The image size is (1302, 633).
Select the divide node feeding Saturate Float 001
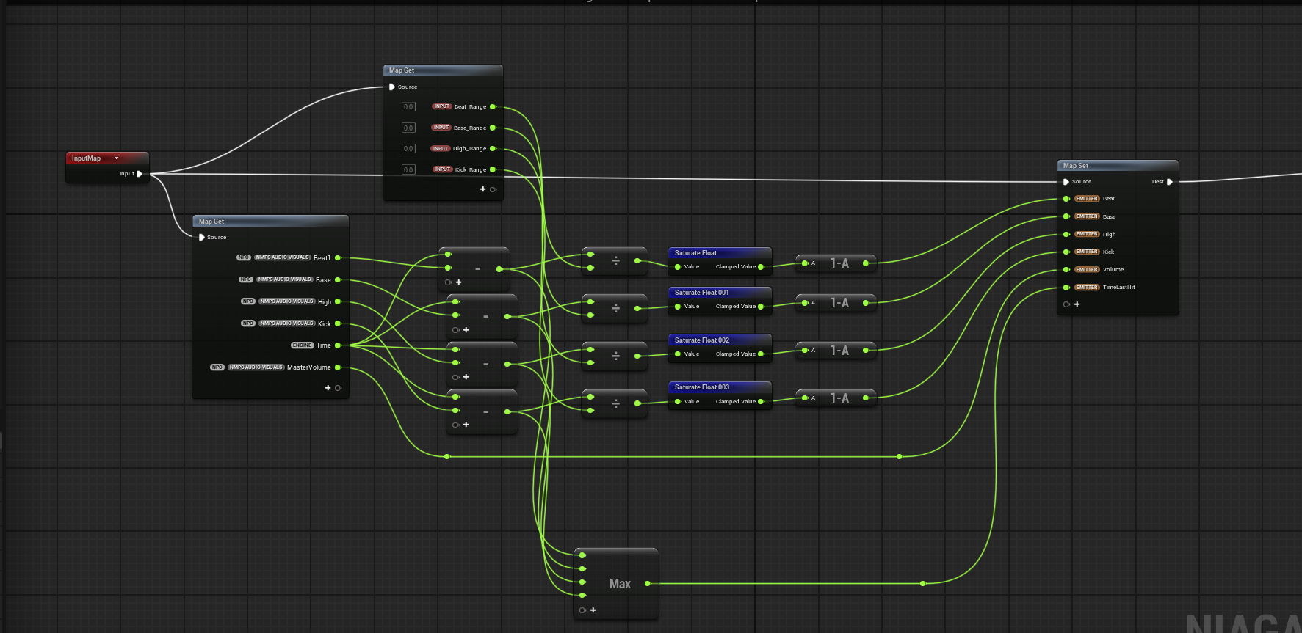pos(615,309)
